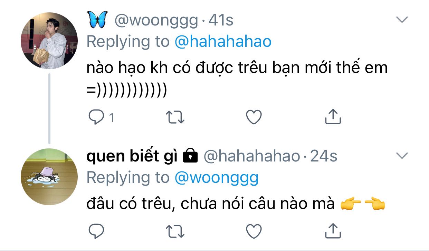View quen biết gì profile picture
This screenshot has height=251, width=429.
[x=49, y=177]
